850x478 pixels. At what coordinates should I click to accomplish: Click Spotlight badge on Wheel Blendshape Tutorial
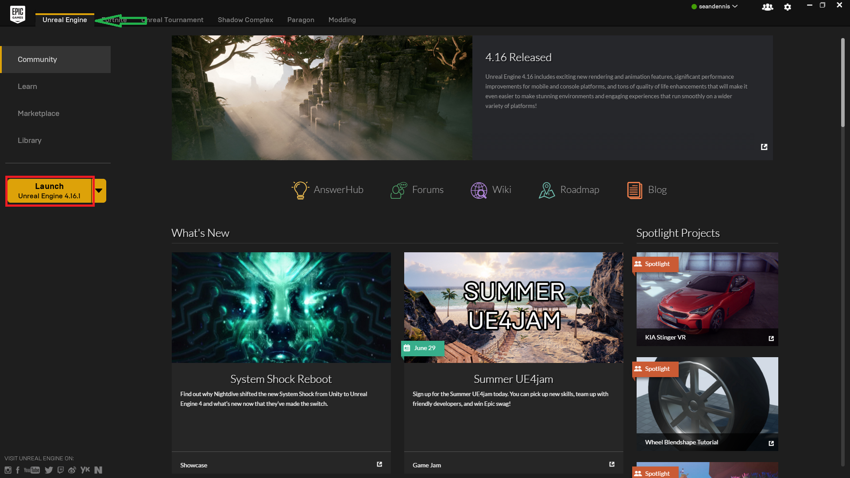(655, 369)
